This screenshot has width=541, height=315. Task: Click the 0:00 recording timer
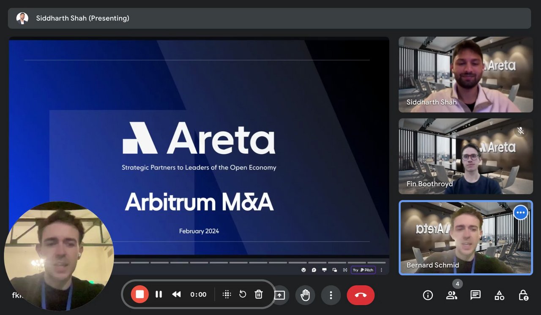[198, 294]
